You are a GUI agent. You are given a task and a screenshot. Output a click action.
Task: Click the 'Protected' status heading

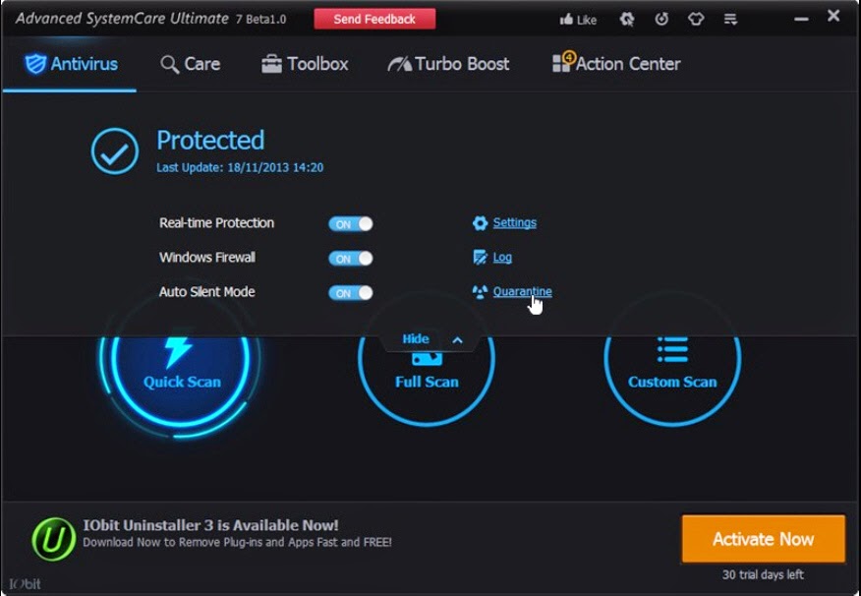pyautogui.click(x=210, y=140)
